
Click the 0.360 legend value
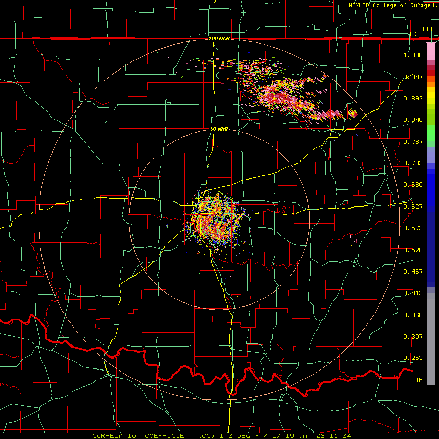(413, 315)
